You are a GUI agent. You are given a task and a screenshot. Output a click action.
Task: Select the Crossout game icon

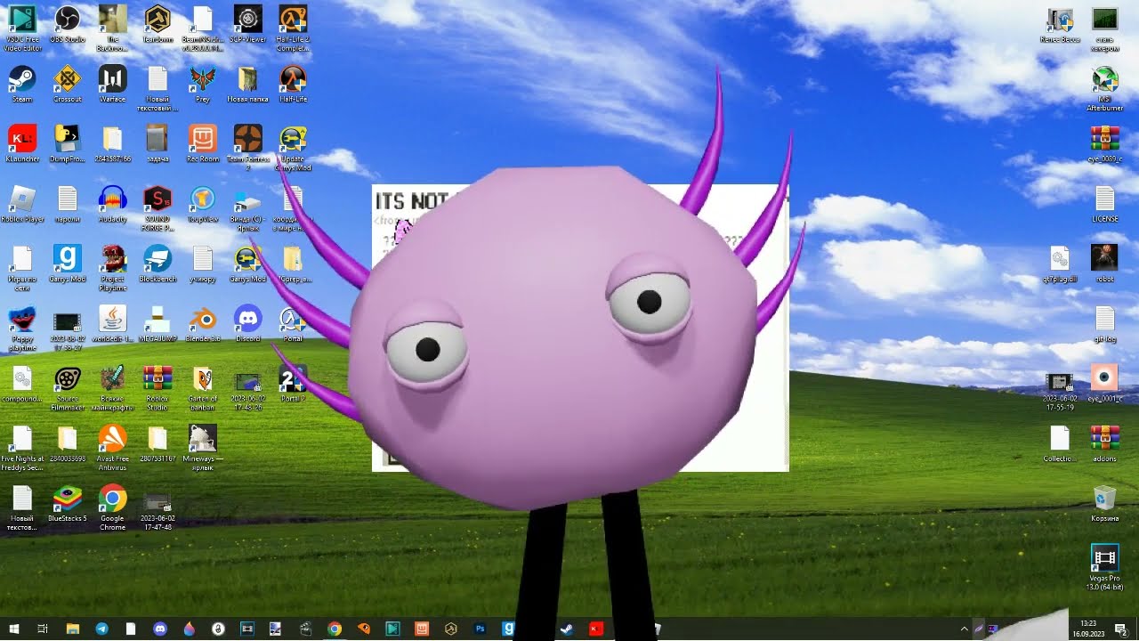click(68, 85)
